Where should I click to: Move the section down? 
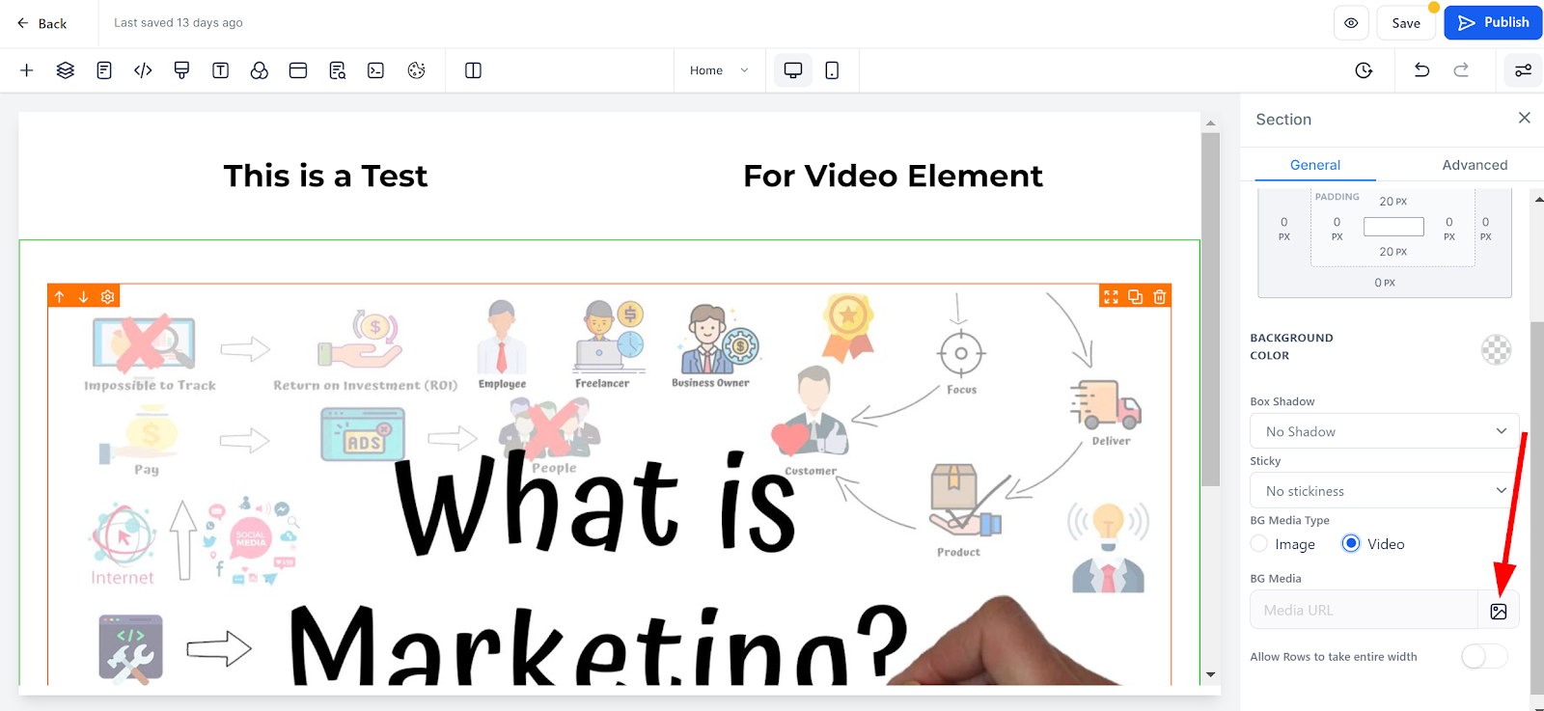[83, 296]
